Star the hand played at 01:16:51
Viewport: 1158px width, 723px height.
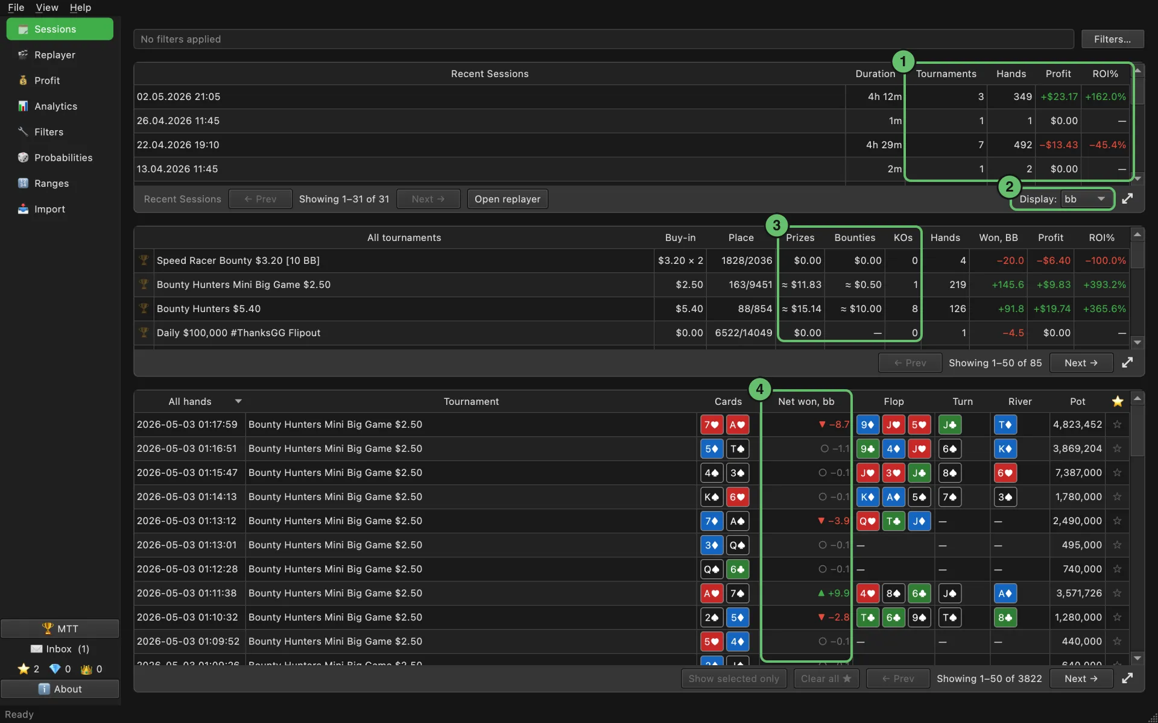click(x=1117, y=448)
